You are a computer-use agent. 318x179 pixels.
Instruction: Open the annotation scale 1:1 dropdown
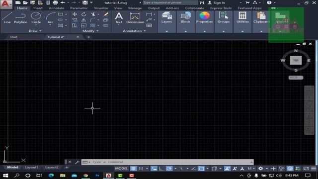coord(251,169)
